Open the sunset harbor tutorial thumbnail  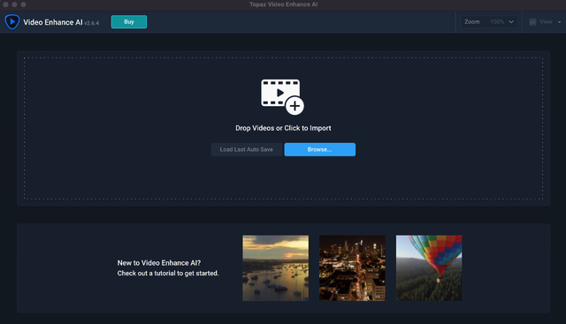[x=275, y=268]
